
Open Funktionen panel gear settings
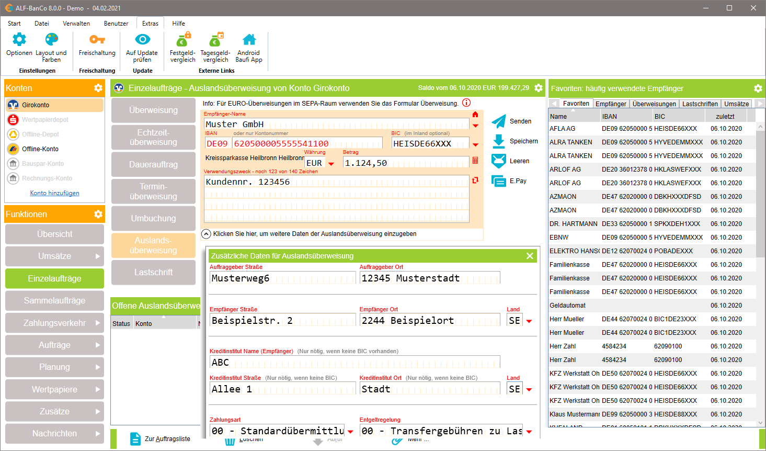click(98, 214)
